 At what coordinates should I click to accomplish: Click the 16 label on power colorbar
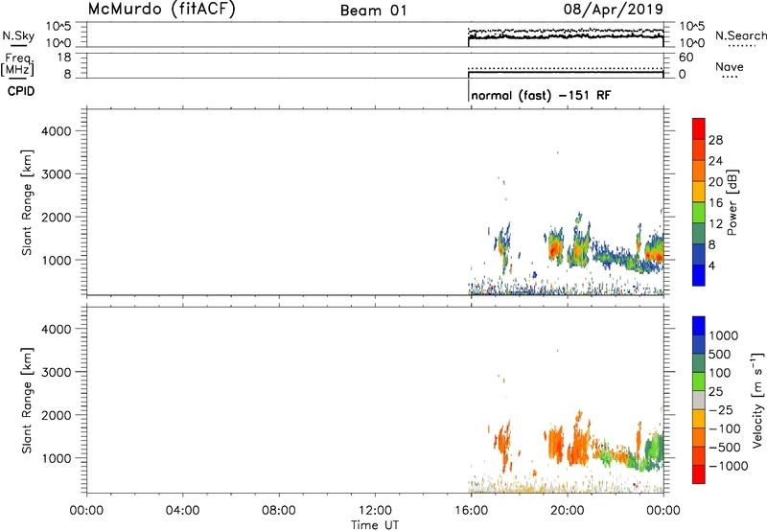[715, 203]
